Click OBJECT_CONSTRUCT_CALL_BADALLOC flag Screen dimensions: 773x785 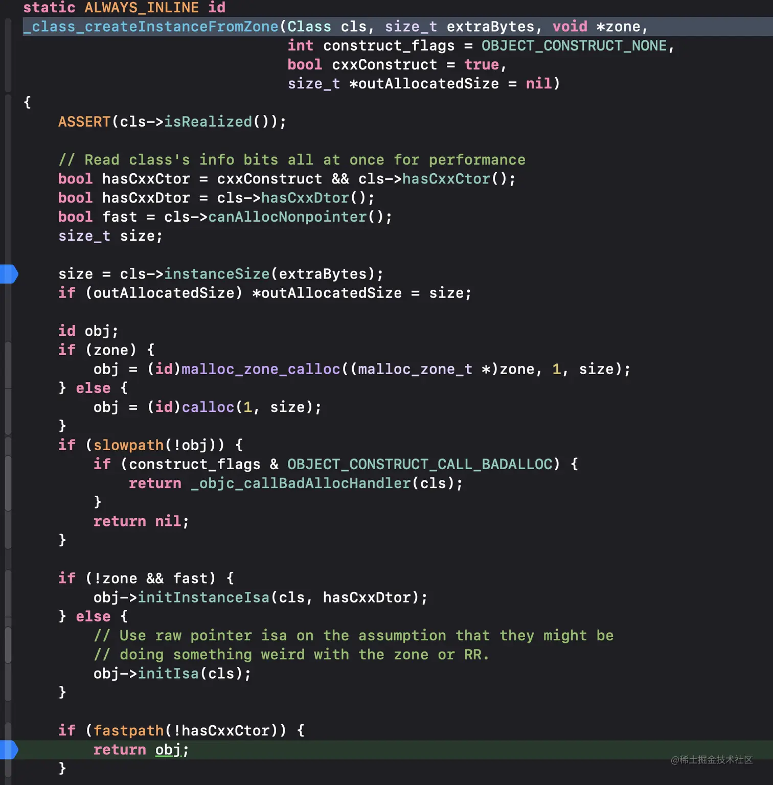[420, 464]
